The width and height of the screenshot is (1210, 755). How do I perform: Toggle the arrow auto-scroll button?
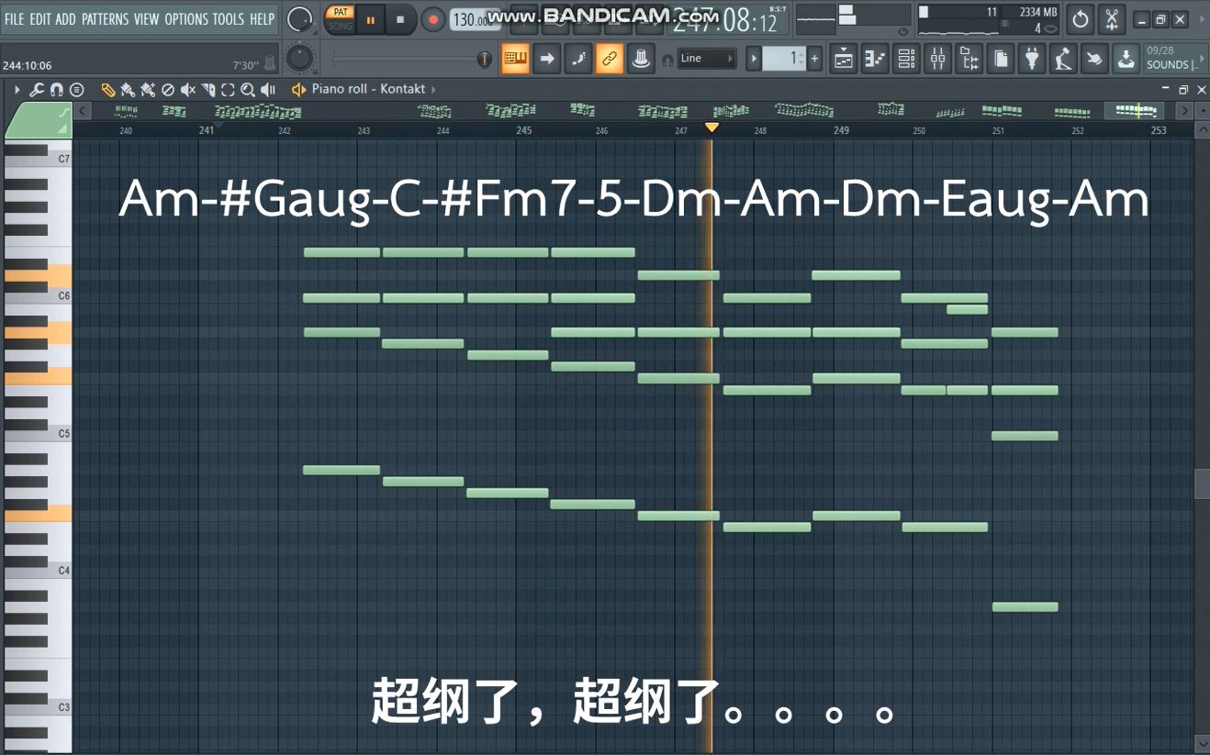(546, 59)
